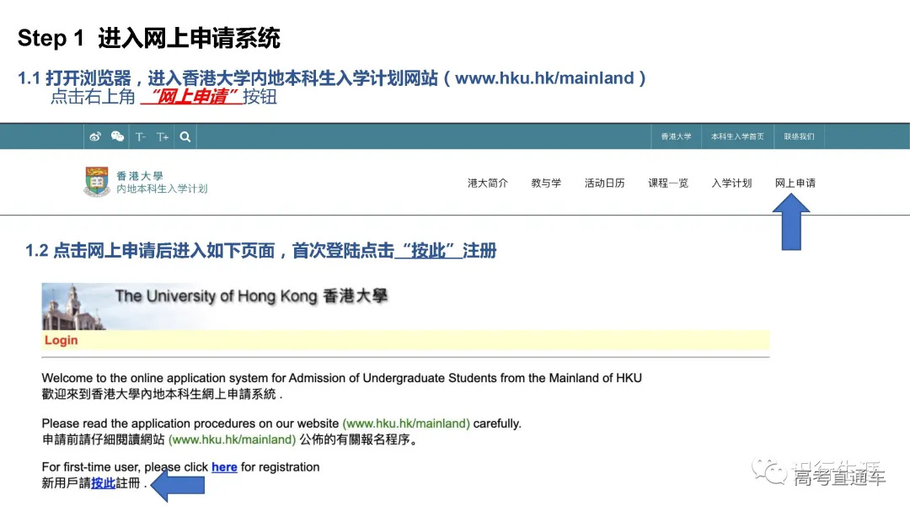Open the 活动日历 page
Image resolution: width=910 pixels, height=511 pixels.
pyautogui.click(x=604, y=183)
